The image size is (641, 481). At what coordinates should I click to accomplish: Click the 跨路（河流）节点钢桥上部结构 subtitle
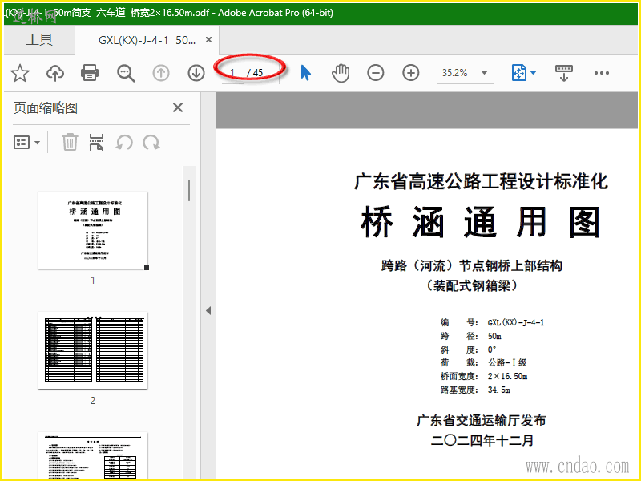(x=472, y=266)
